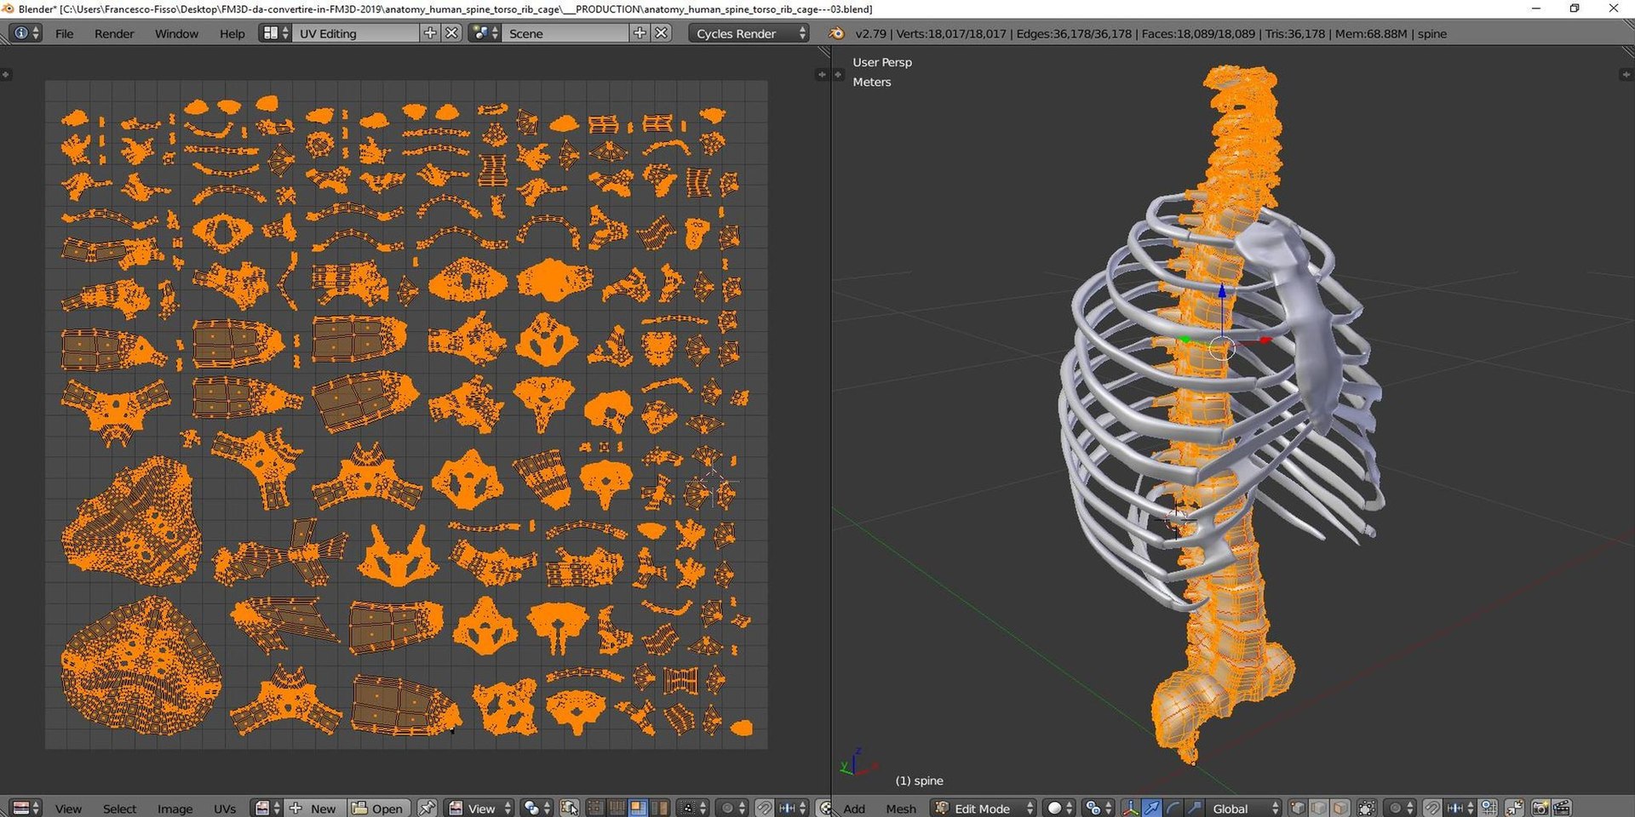Screen dimensions: 1635x817
Task: Open the Render menu
Action: pos(114,33)
